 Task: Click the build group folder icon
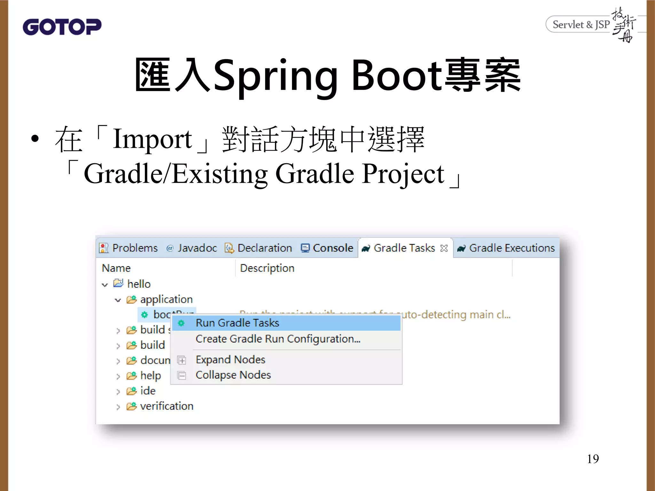131,345
